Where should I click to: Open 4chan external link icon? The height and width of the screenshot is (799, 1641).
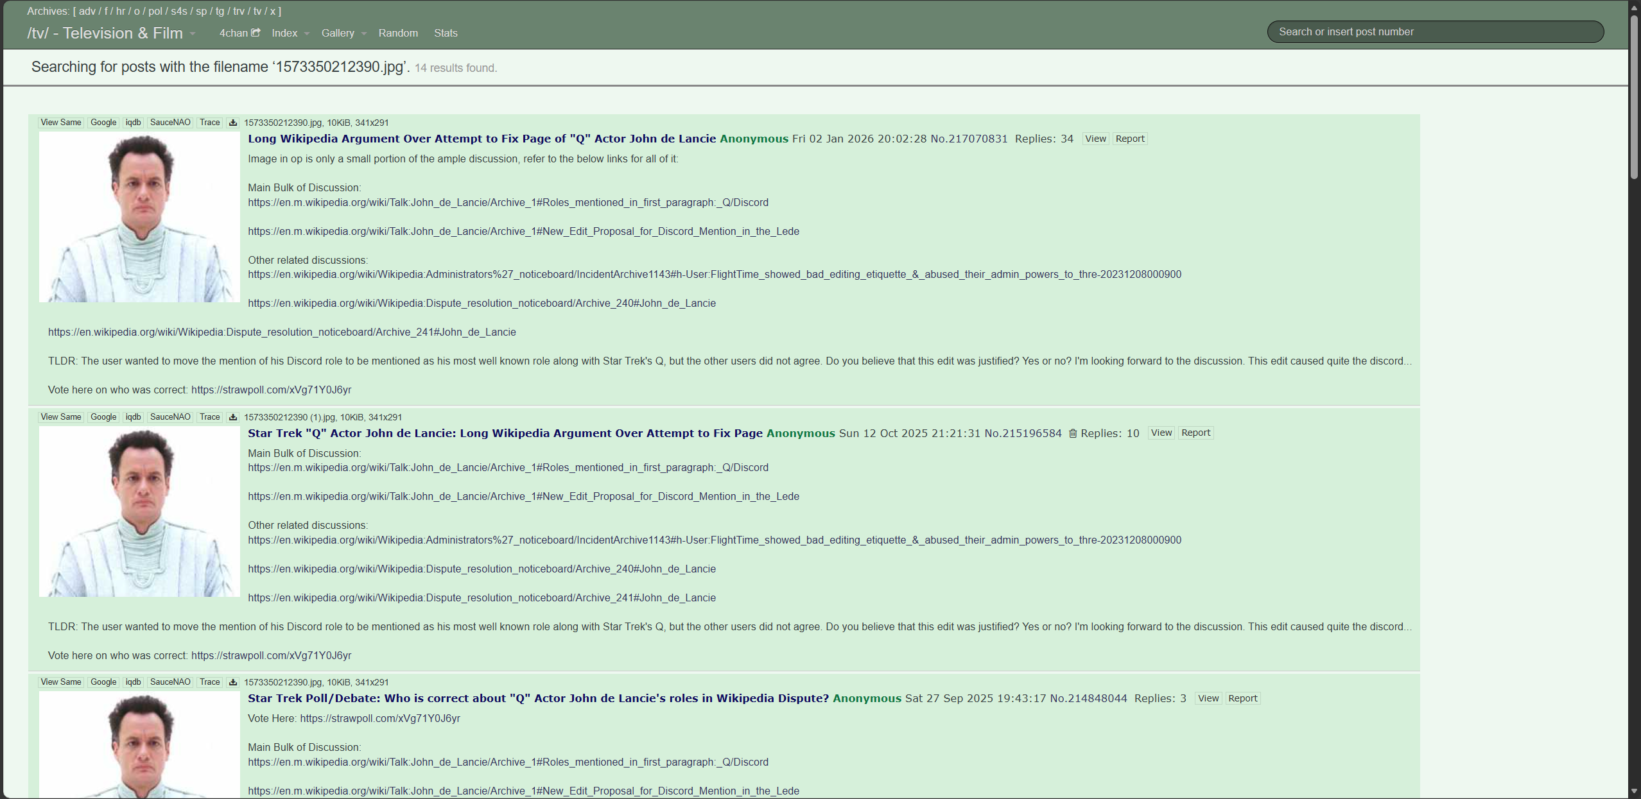click(x=256, y=33)
